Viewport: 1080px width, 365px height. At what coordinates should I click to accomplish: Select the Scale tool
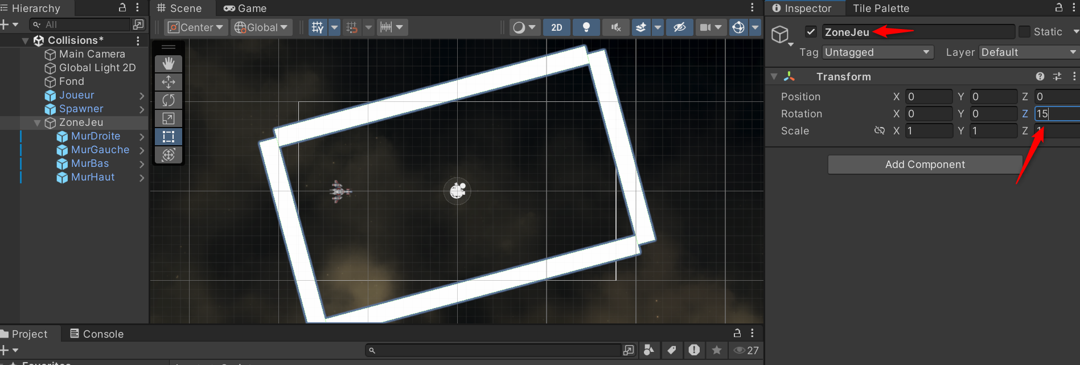click(x=169, y=118)
